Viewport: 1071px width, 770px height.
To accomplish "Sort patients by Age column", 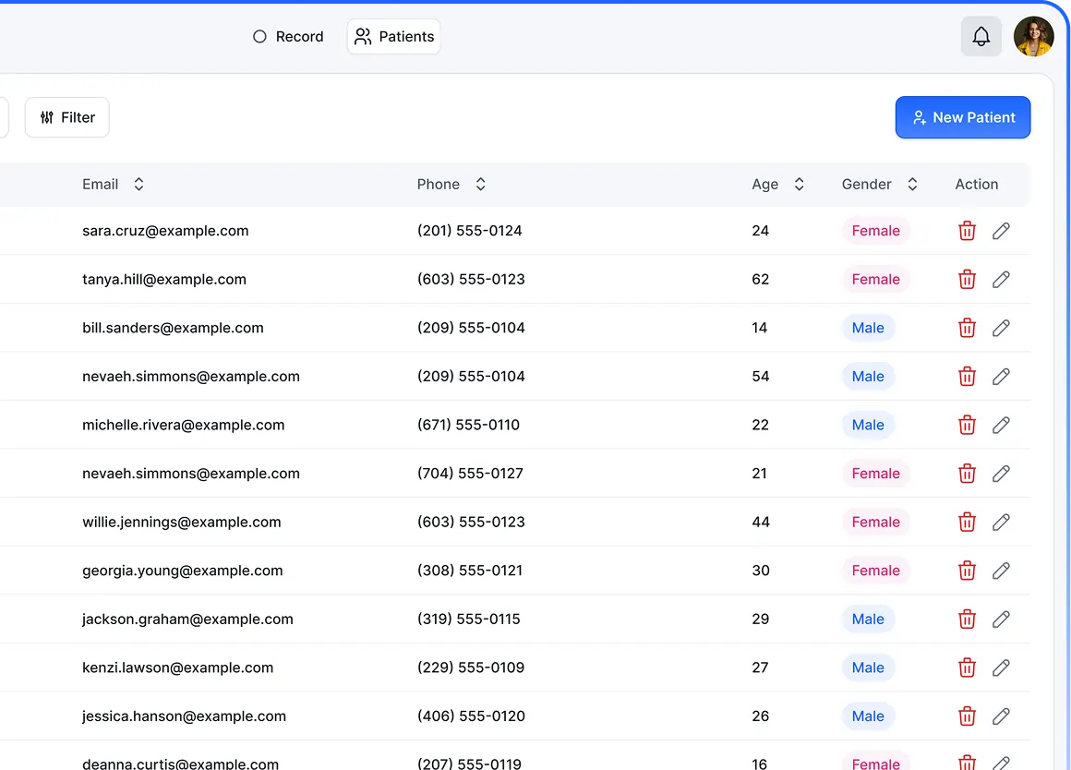I will 799,185.
